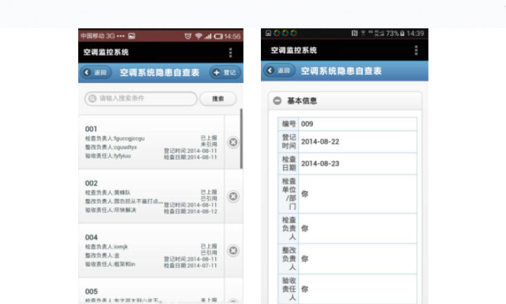Click the 编号 field showing 009

coord(358,124)
